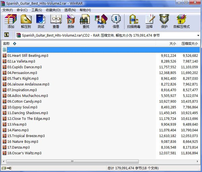The width and height of the screenshot is (202, 172).
Task: Click the scrollbar left arrow
Action: point(4,161)
